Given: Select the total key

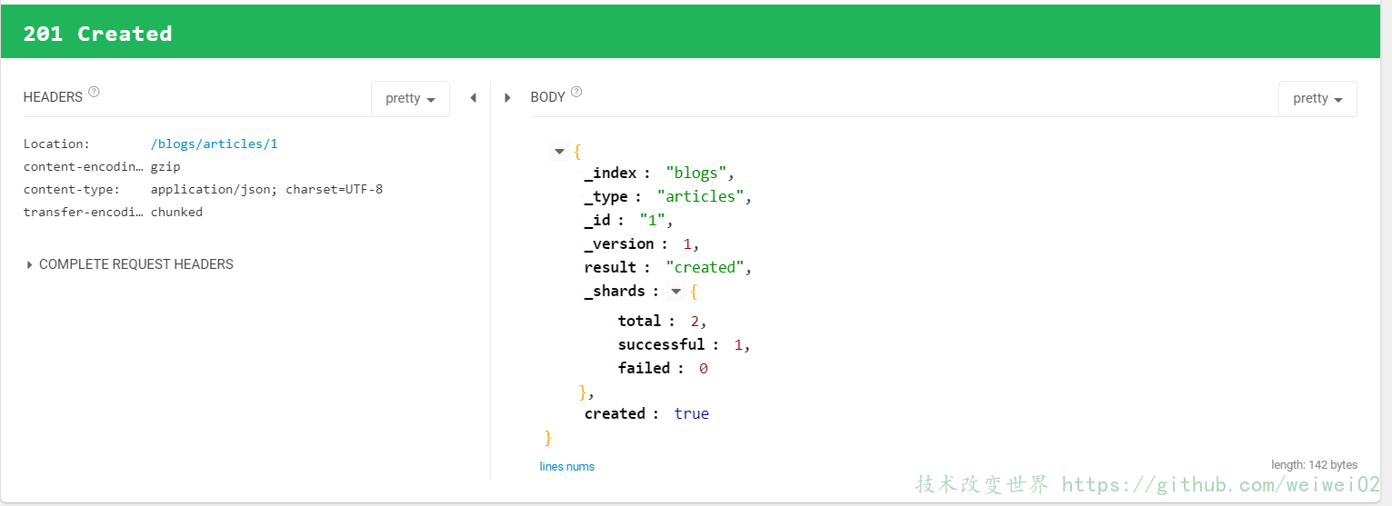Looking at the screenshot, I should tap(640, 321).
